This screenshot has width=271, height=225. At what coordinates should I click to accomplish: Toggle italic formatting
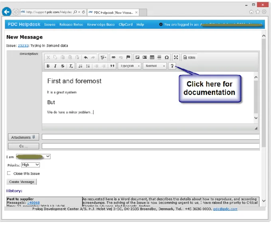[x=55, y=66]
